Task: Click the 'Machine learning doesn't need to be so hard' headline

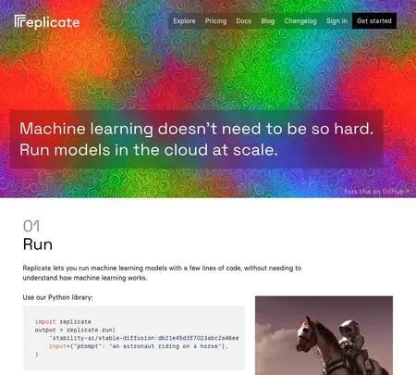Action: pyautogui.click(x=197, y=129)
